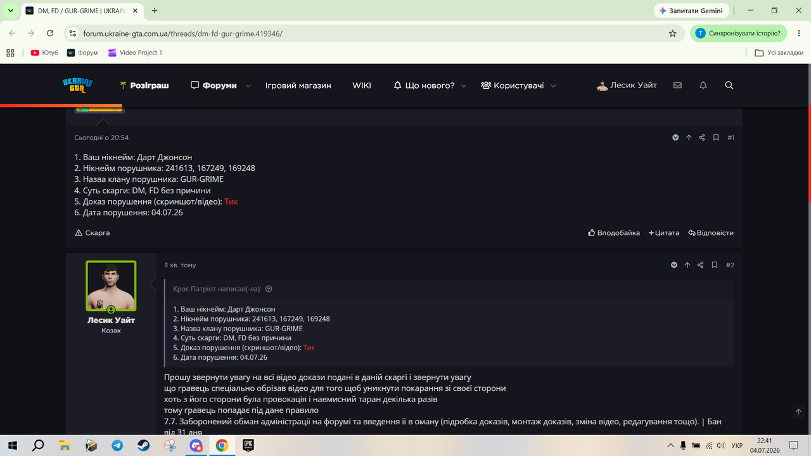811x456 pixels.
Task: Click the Запитати Gemini button
Action: (x=691, y=11)
